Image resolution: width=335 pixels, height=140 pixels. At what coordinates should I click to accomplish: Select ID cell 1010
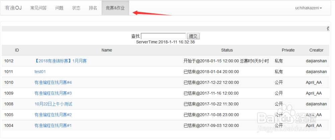(9, 82)
